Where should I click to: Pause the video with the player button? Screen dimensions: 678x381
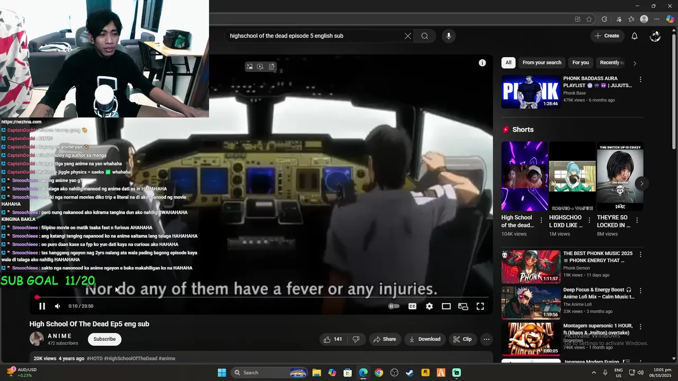tap(42, 306)
